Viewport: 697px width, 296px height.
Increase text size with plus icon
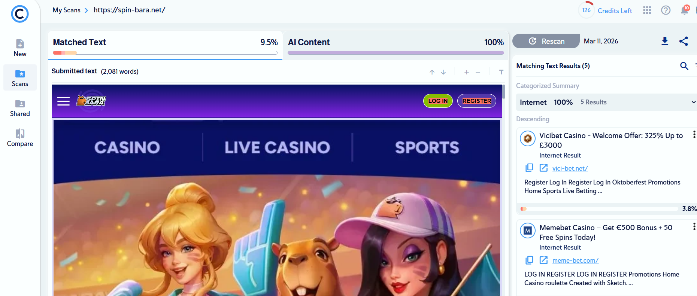[x=467, y=72]
